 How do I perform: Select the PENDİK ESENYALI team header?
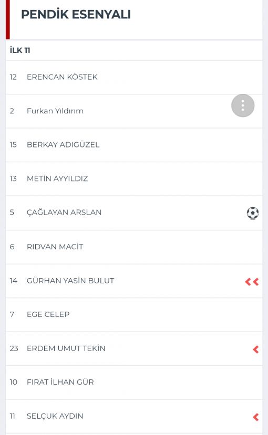click(x=76, y=14)
